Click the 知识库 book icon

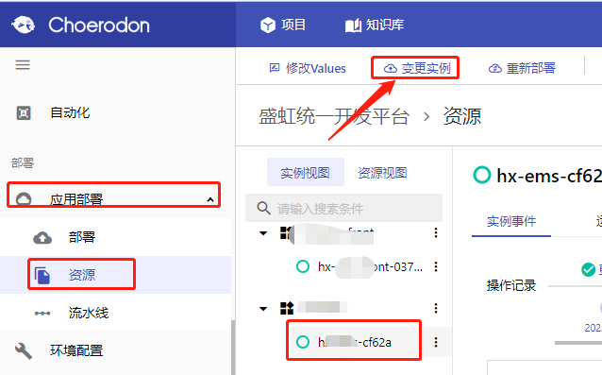(x=353, y=26)
